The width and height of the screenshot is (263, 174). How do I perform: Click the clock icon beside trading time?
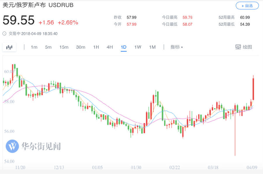pyautogui.click(x=4, y=34)
